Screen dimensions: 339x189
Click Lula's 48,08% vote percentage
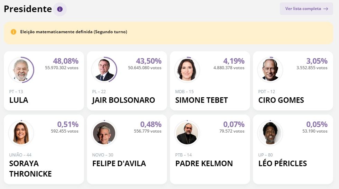pos(66,61)
